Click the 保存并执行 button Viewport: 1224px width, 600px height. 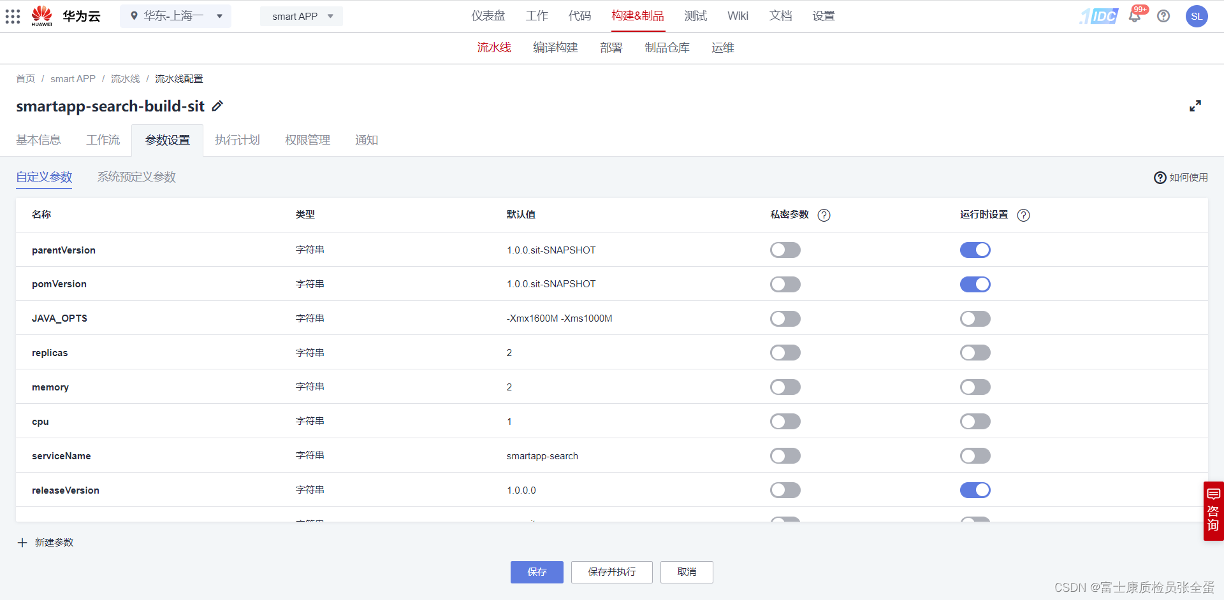(x=612, y=572)
